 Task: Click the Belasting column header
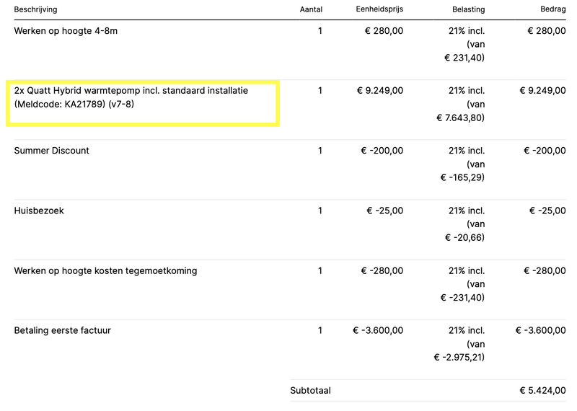point(469,9)
